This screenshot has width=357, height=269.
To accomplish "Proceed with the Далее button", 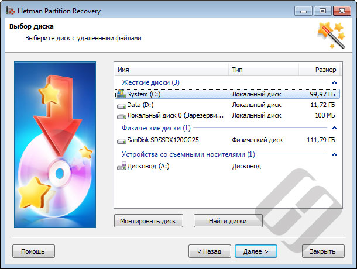I will 256,251.
